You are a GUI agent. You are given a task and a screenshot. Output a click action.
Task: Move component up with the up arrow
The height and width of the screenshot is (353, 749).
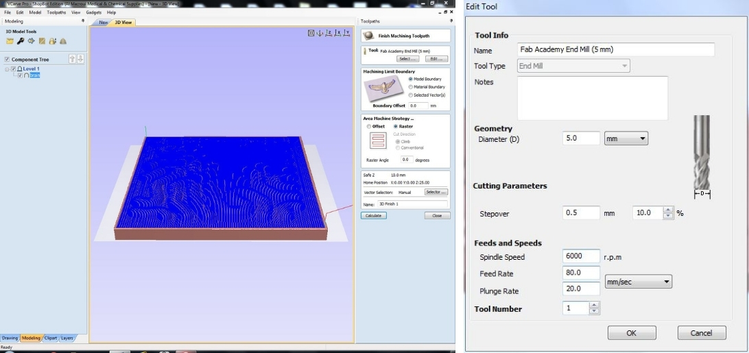tap(73, 60)
